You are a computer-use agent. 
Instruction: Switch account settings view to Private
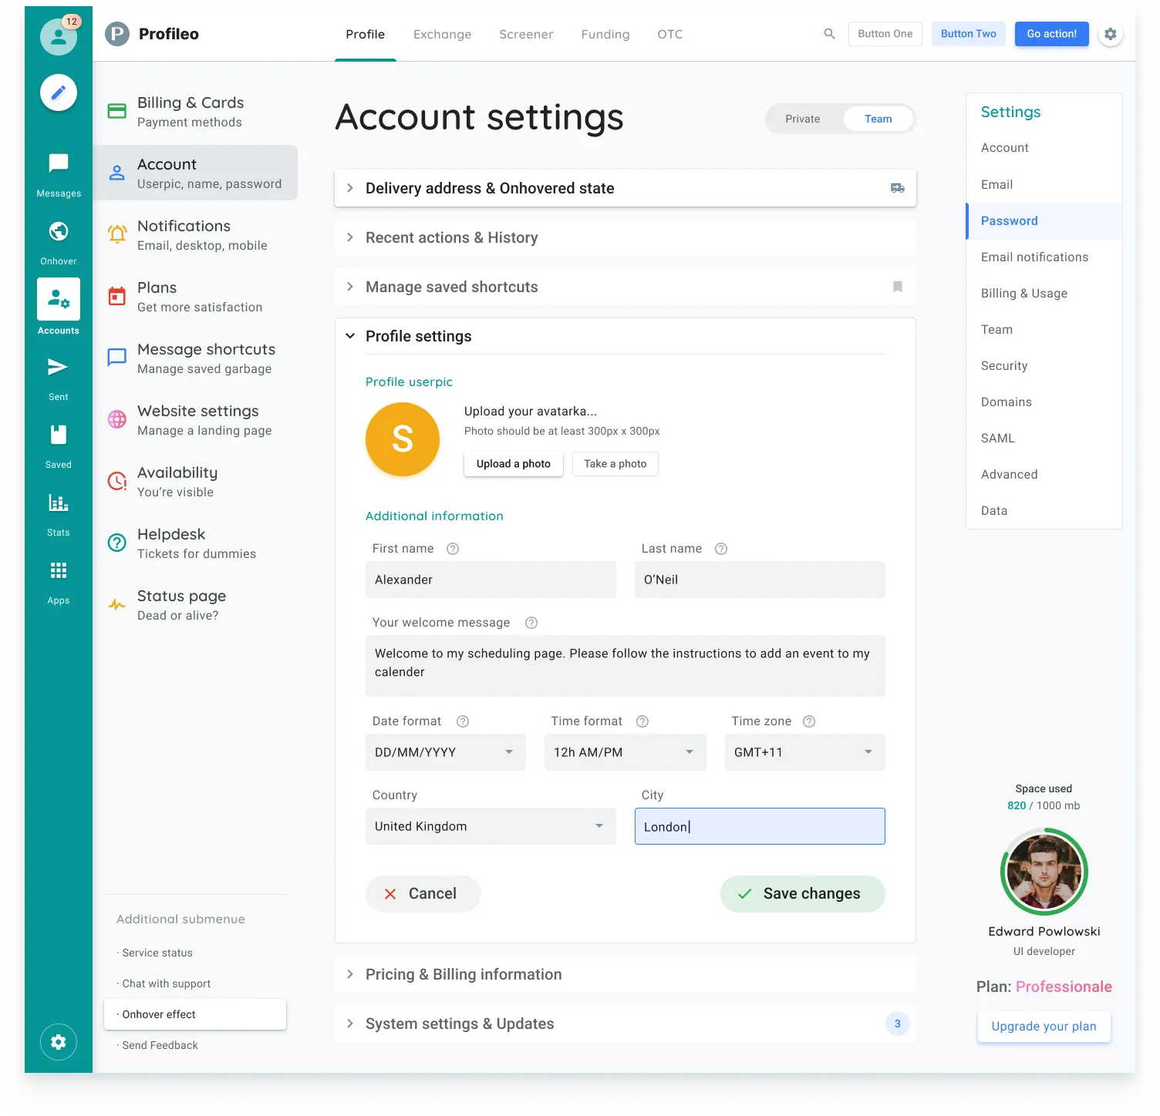(802, 119)
